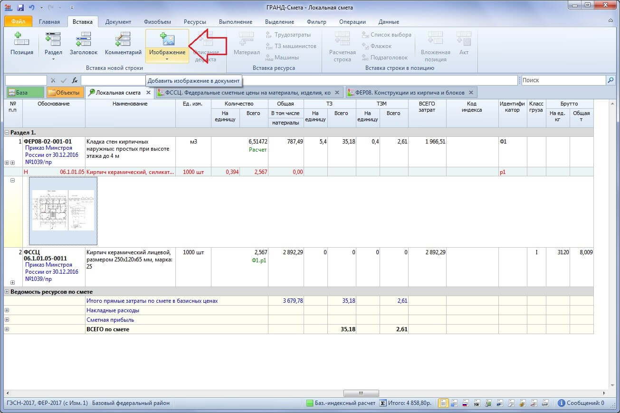
Task: Switch to the Ресурсы ribbon tab
Action: click(x=195, y=22)
